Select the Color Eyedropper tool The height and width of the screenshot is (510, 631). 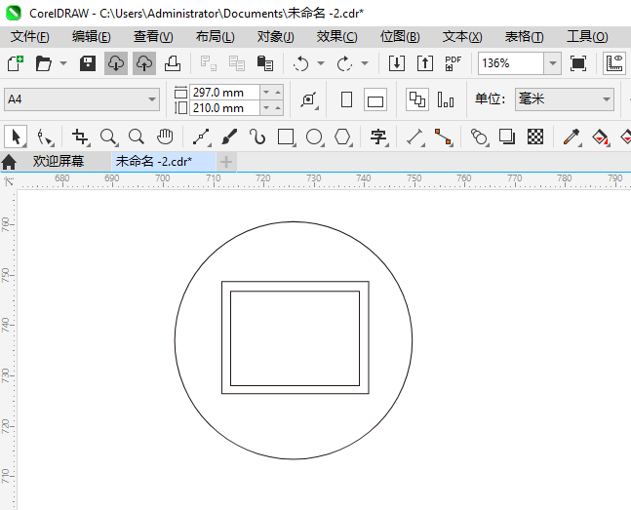(x=572, y=137)
